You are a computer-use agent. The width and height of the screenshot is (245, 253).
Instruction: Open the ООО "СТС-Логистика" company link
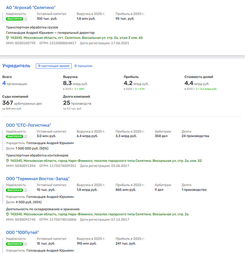tap(28, 125)
